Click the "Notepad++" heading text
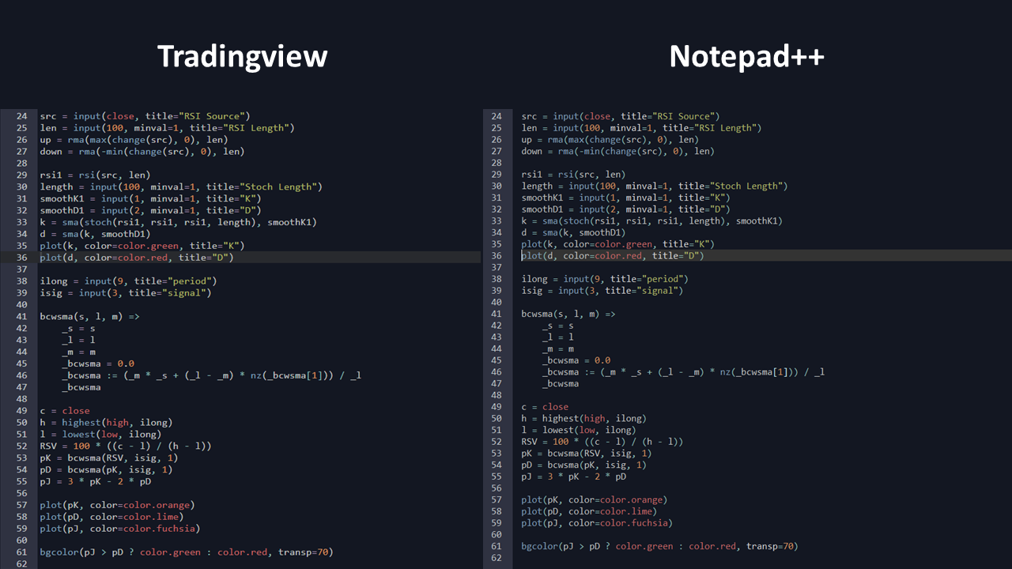This screenshot has width=1012, height=569. [747, 56]
